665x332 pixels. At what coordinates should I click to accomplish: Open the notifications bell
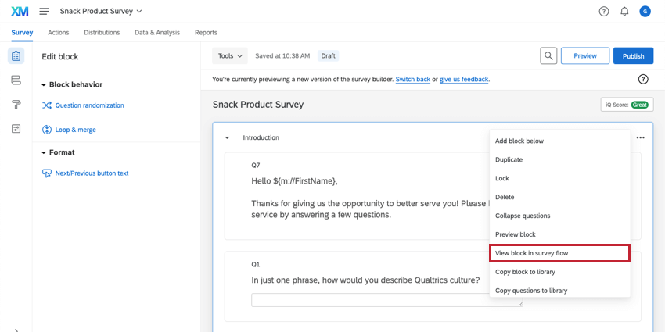(624, 12)
